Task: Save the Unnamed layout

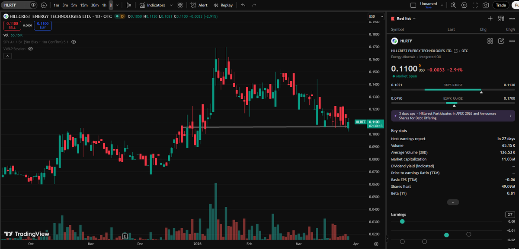Action: pos(428,7)
